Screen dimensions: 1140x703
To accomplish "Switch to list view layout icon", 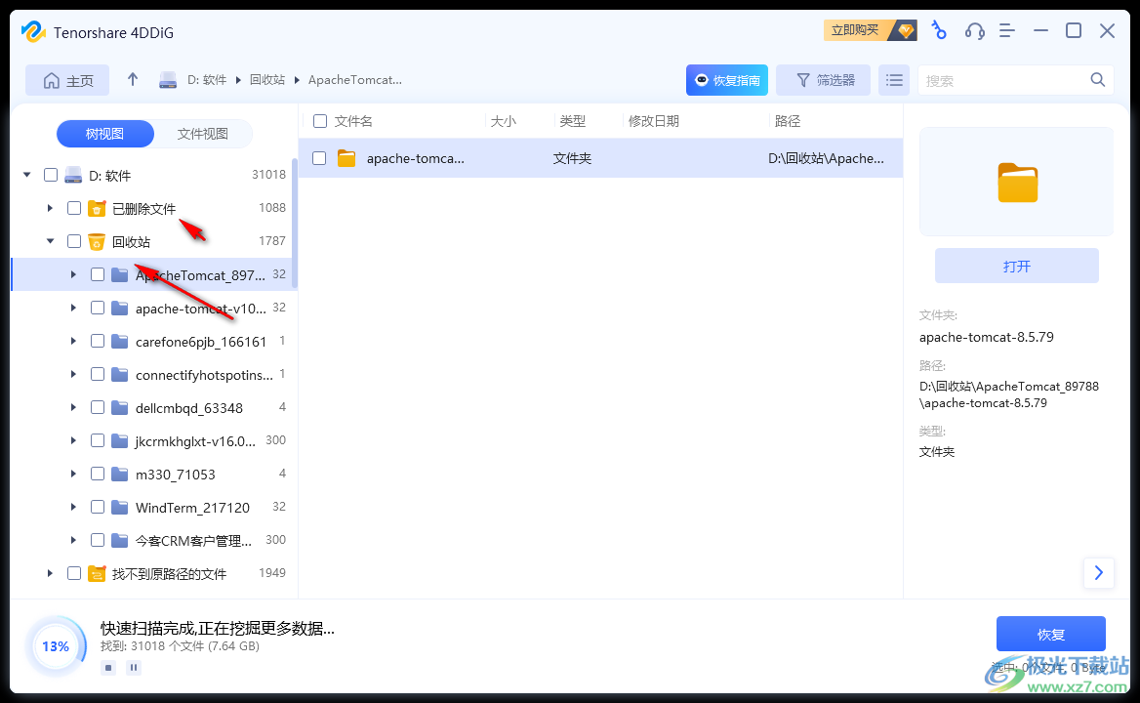I will (x=894, y=80).
